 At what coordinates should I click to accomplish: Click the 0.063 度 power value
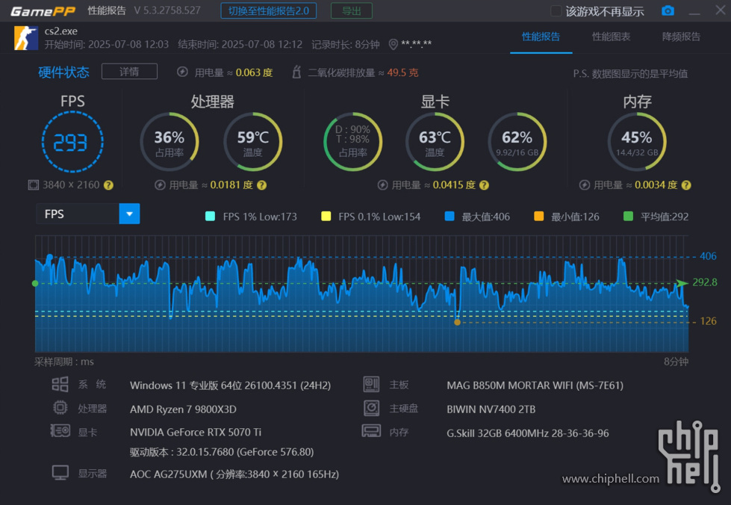[254, 72]
